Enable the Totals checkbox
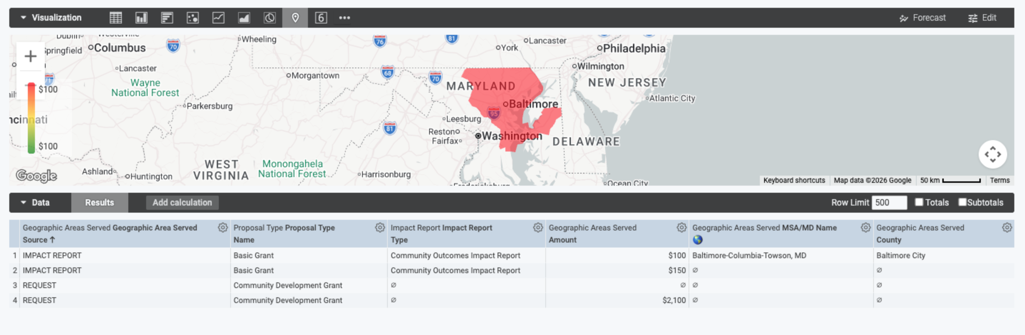 click(x=919, y=202)
